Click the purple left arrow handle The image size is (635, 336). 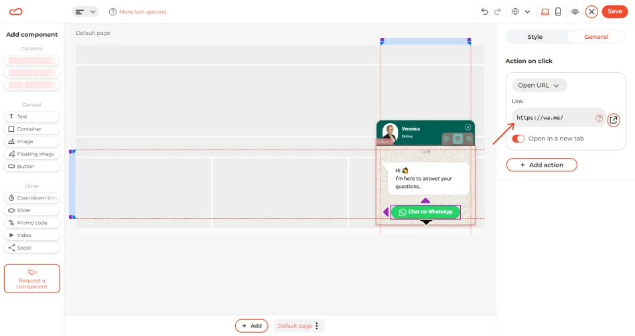coord(386,212)
